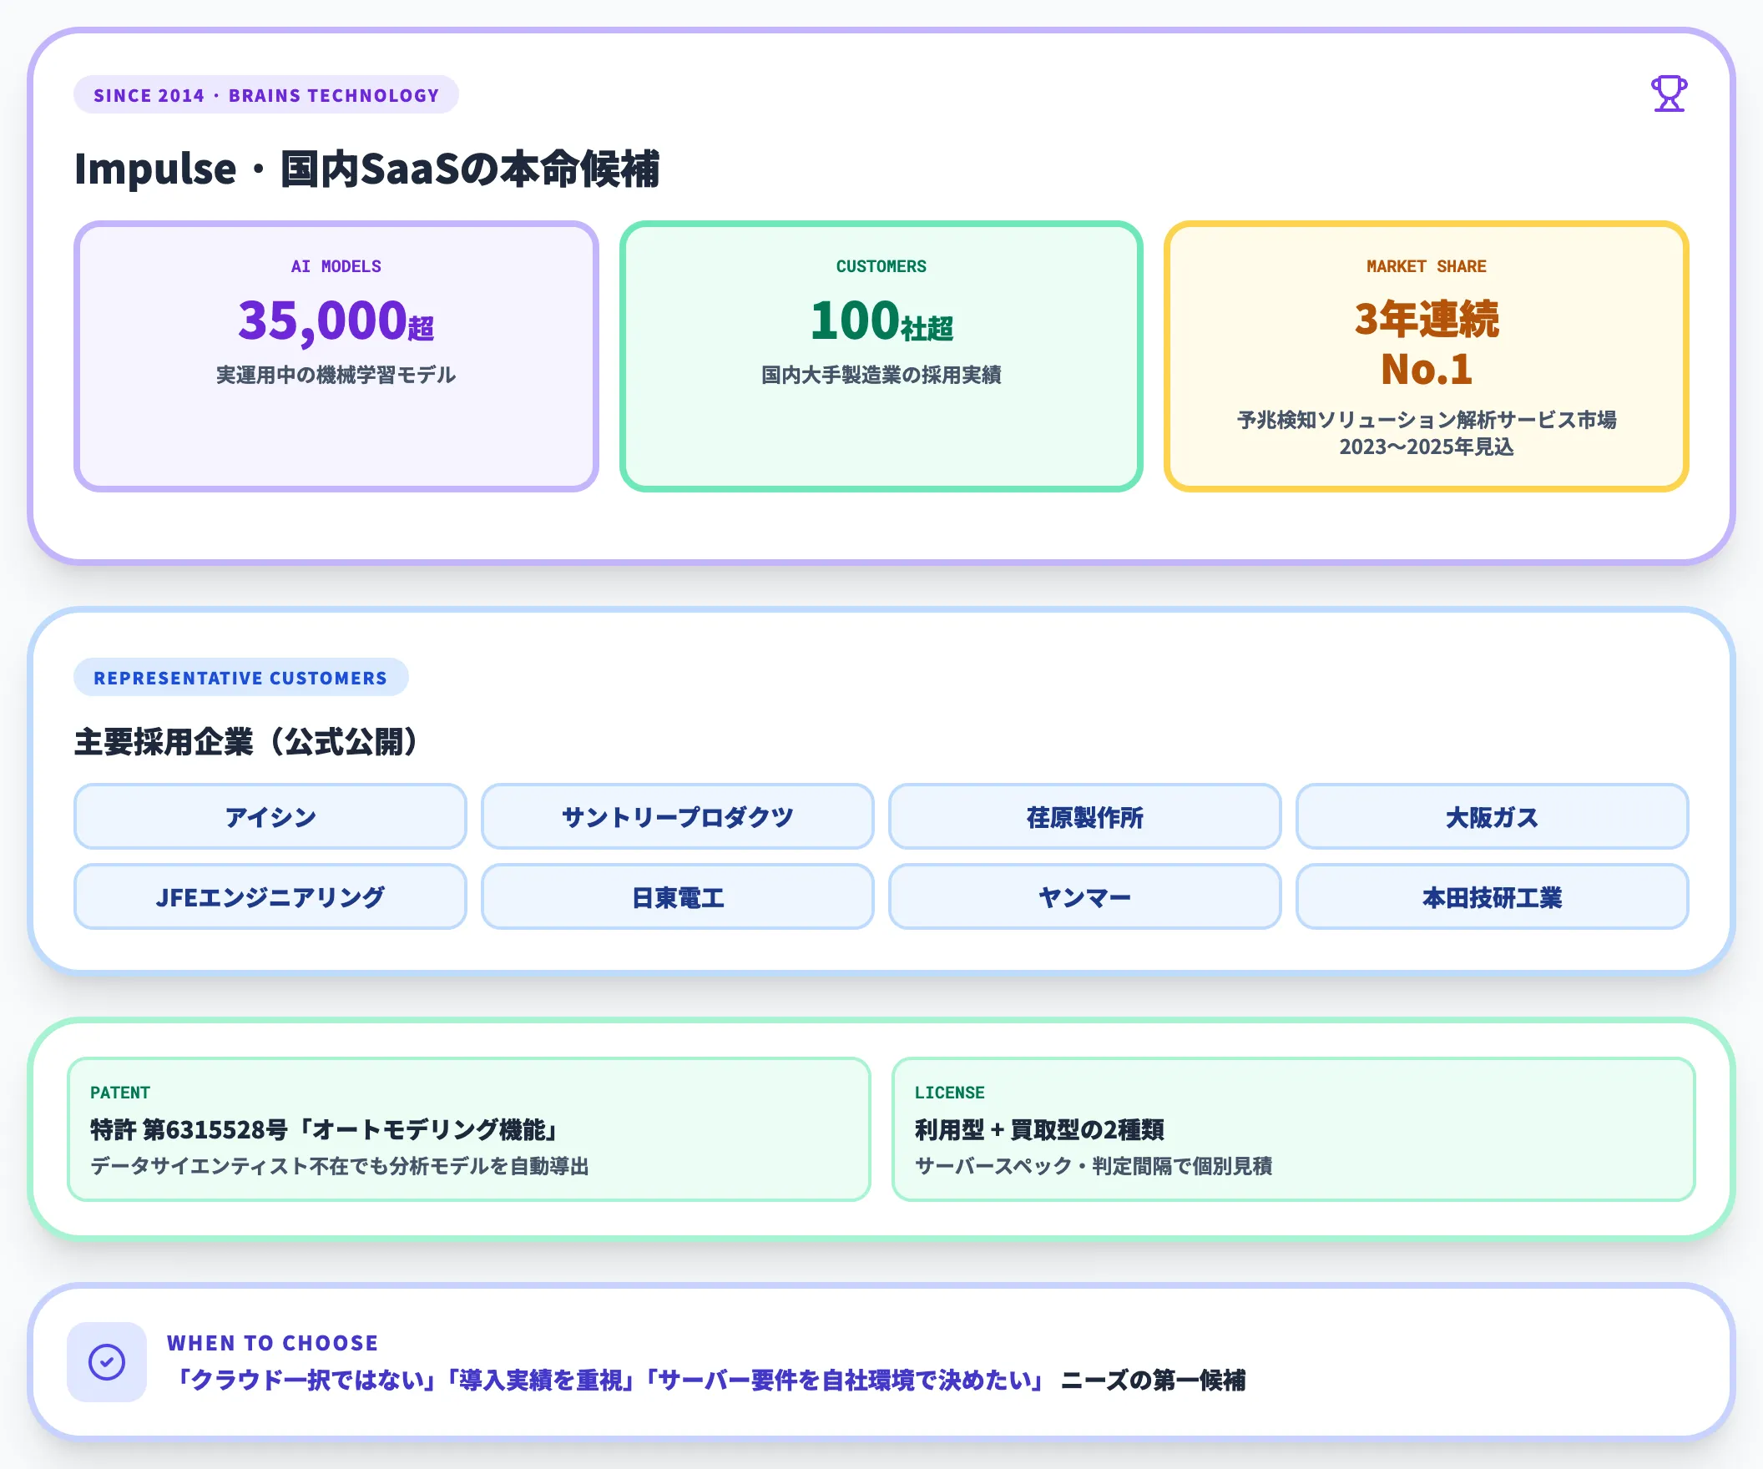Image resolution: width=1763 pixels, height=1469 pixels.
Task: Click the 主要採用企業（公式公開） heading
Action: (x=245, y=741)
